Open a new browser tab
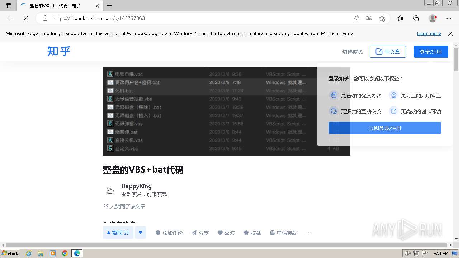Screen dimensions: 459x258 [x=109, y=6]
